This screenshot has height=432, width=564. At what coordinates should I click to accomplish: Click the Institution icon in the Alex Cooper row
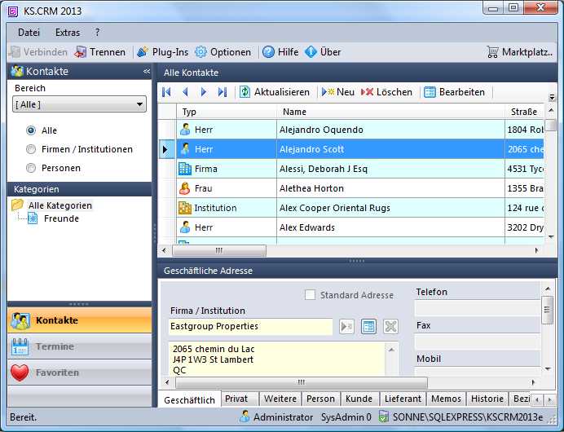(185, 208)
